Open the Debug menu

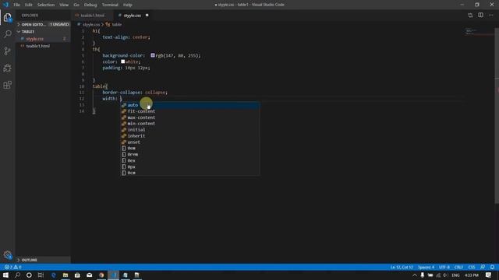pyautogui.click(x=90, y=5)
